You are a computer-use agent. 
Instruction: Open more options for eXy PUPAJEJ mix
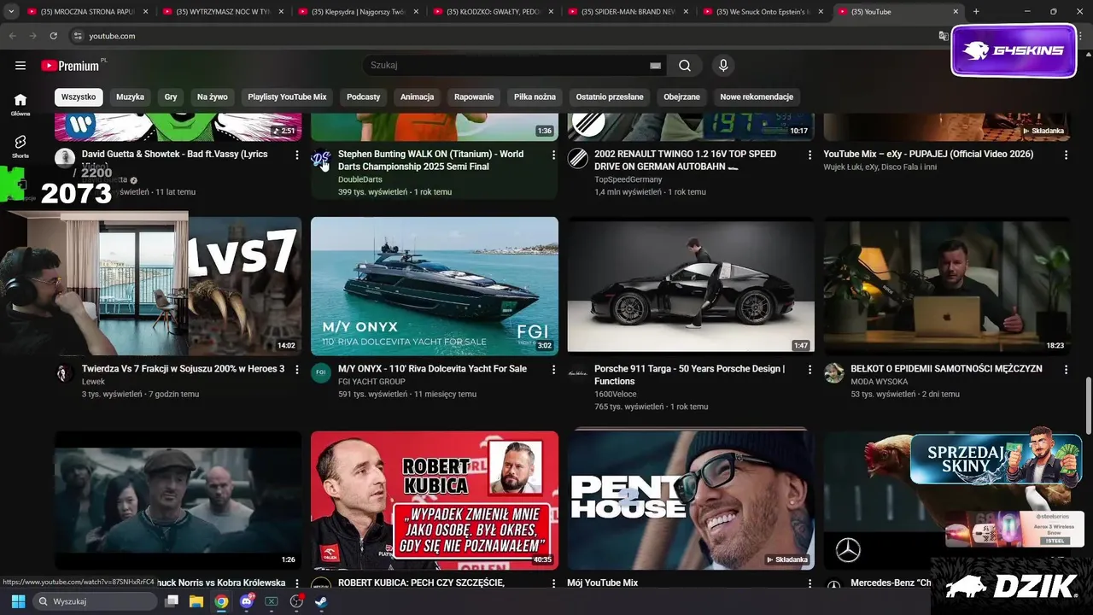(x=1066, y=155)
